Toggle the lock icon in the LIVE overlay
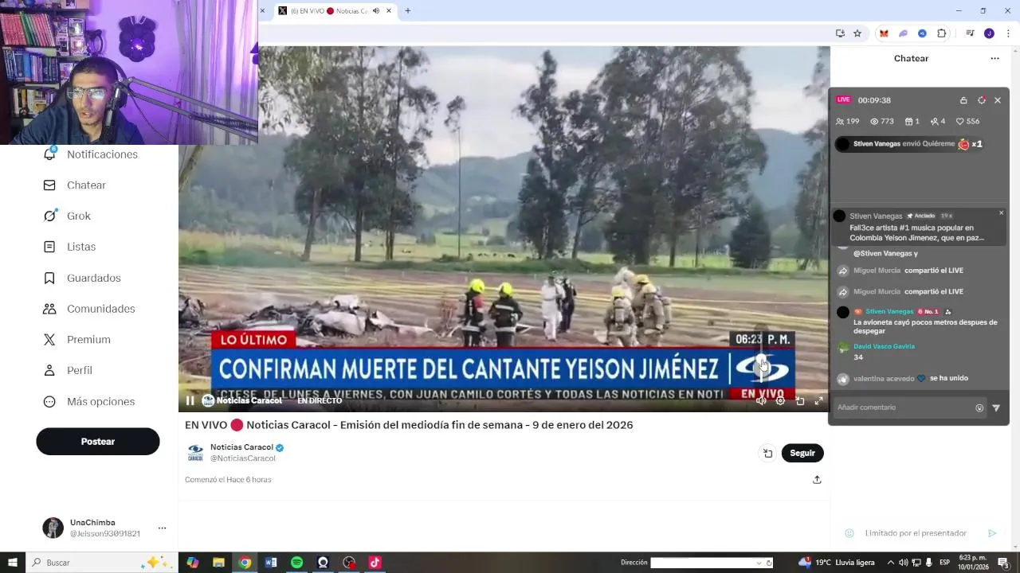This screenshot has width=1020, height=573. [x=963, y=100]
